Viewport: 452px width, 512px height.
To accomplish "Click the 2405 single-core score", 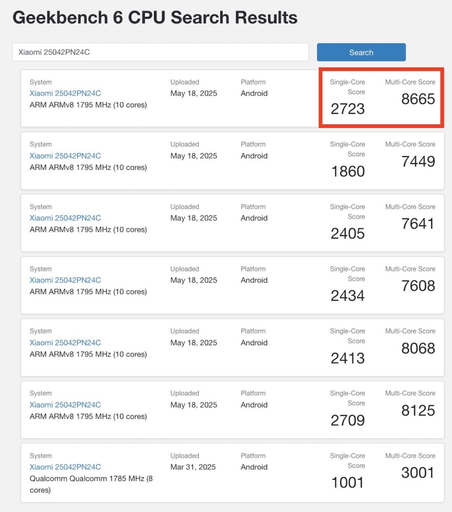I will pos(347,233).
